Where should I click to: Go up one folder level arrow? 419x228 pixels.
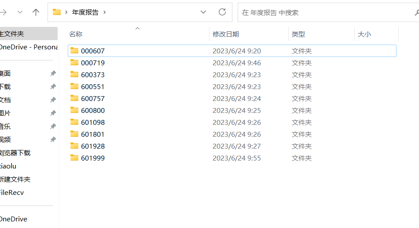coord(36,12)
